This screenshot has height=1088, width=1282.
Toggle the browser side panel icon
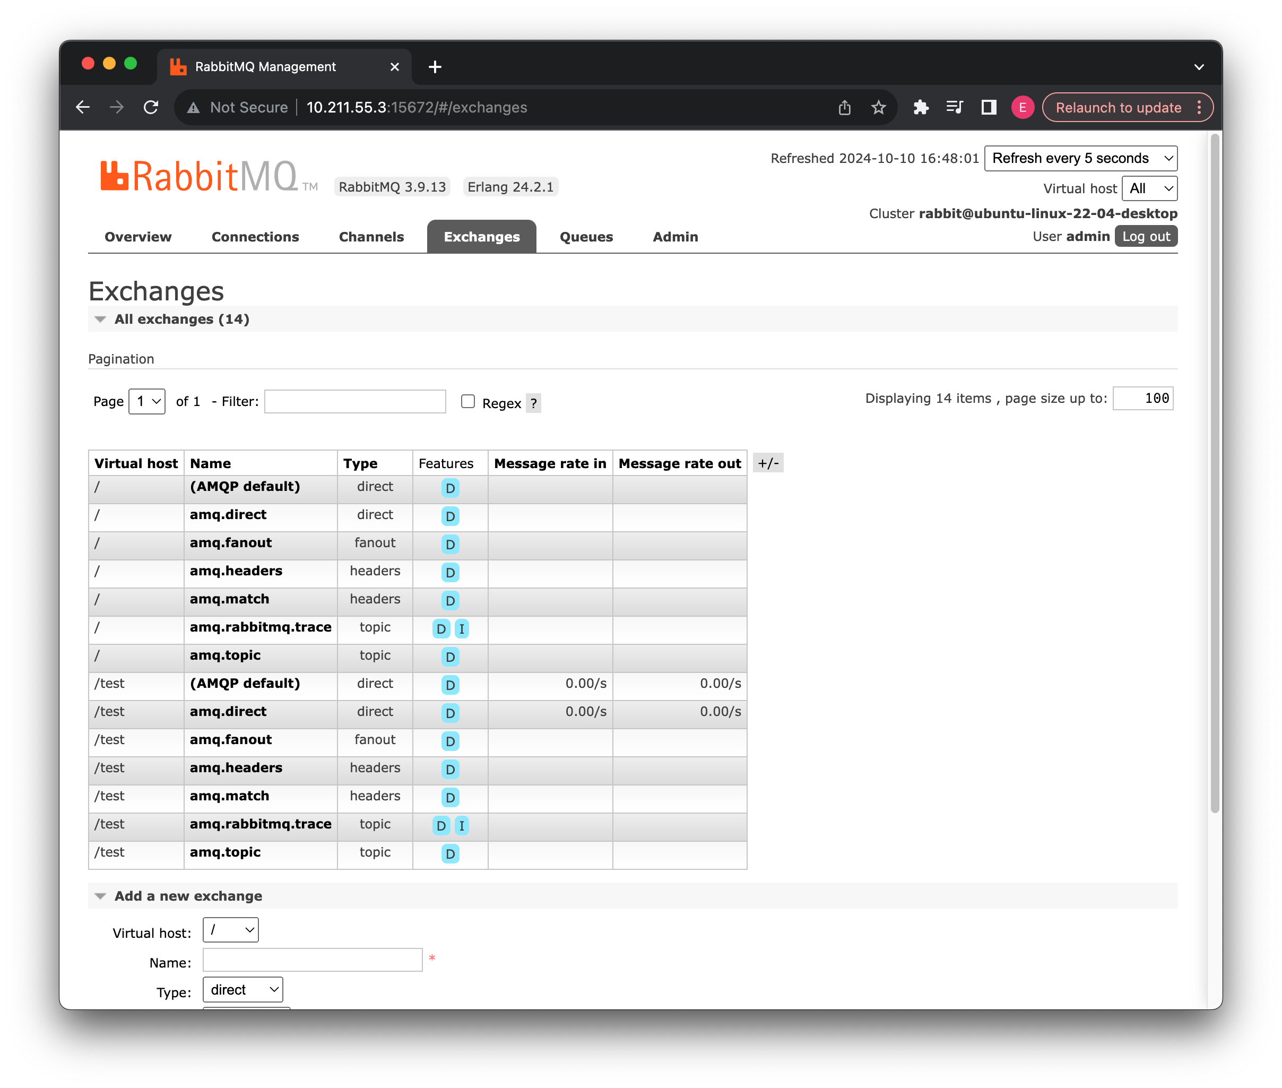pyautogui.click(x=989, y=107)
